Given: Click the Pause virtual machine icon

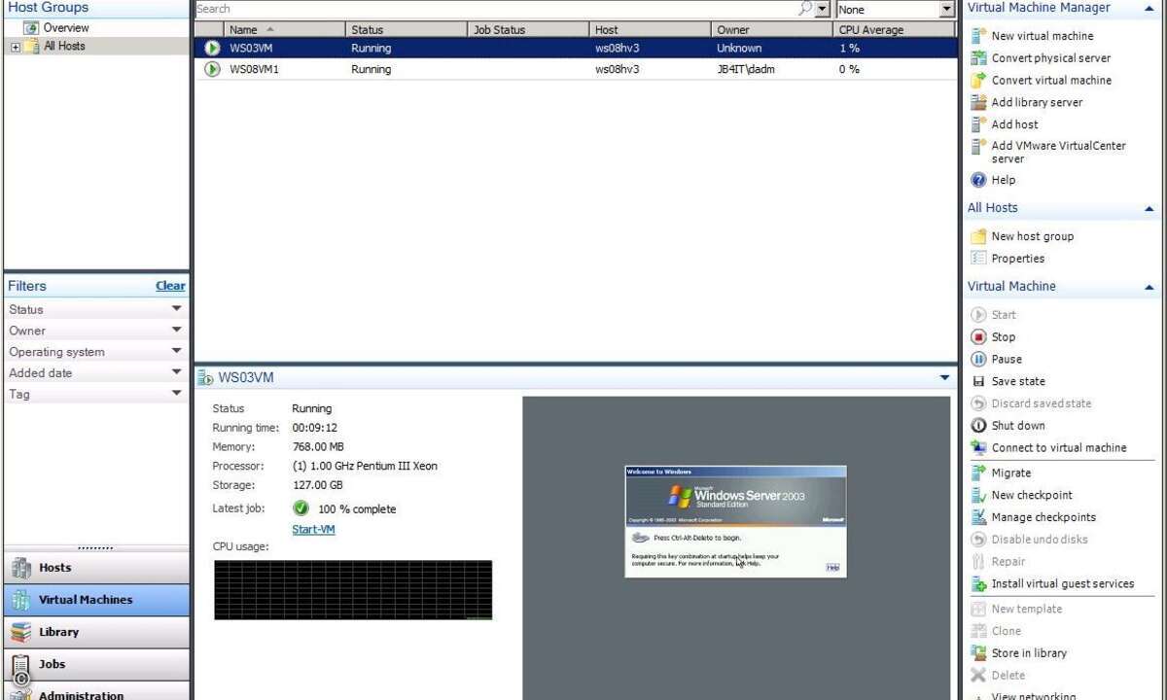Looking at the screenshot, I should point(978,360).
